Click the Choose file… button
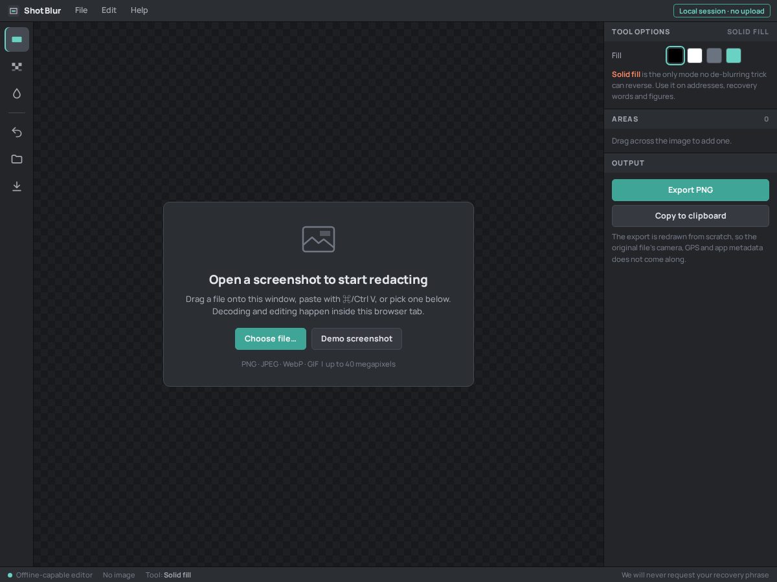Viewport: 777px width, 582px height. click(x=271, y=339)
